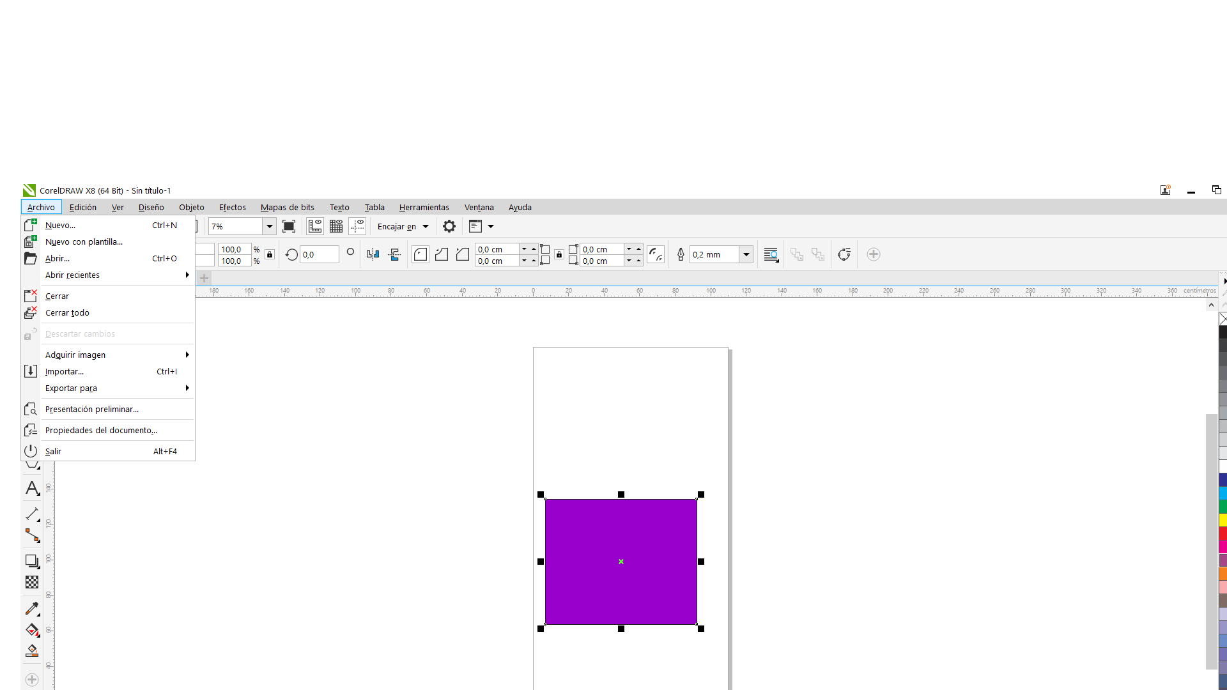Select the Color Eyedropper tool
The height and width of the screenshot is (690, 1227).
(32, 608)
